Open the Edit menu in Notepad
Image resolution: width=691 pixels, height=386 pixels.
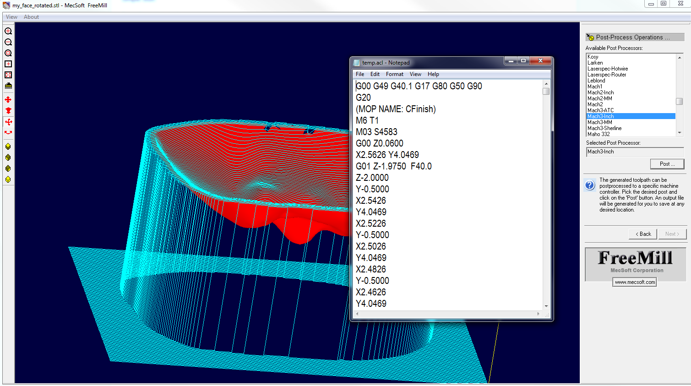(375, 74)
